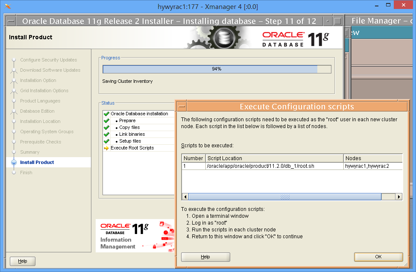Select Execute Root Scripts status row
This screenshot has height=272, width=416.
point(139,148)
